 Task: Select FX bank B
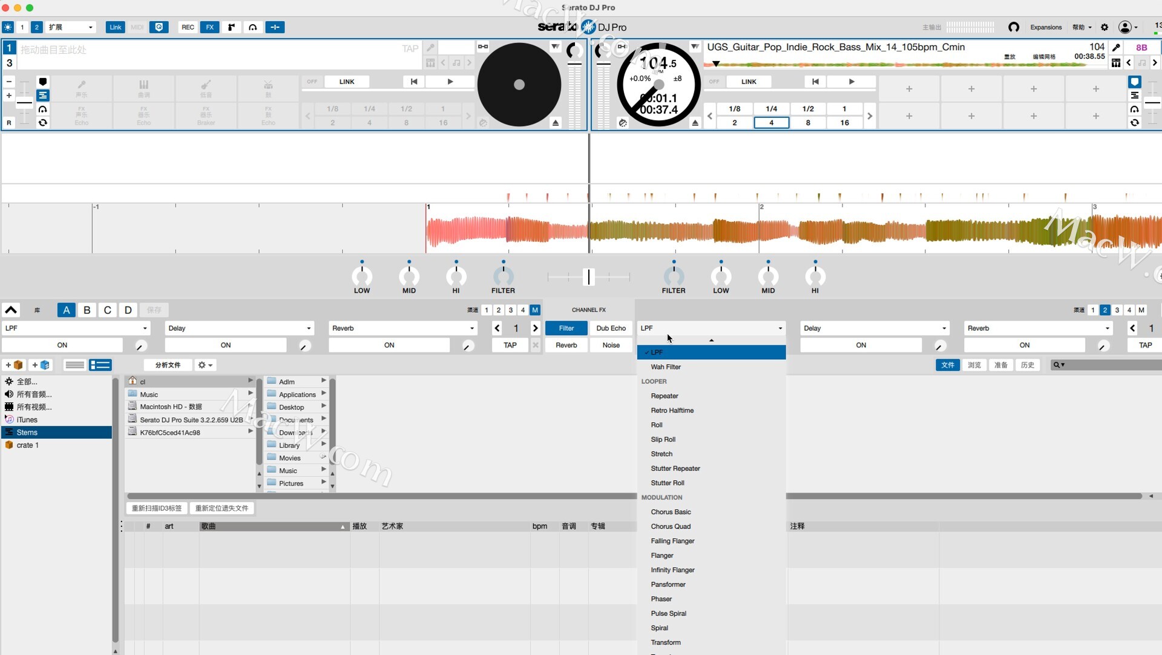pos(87,310)
